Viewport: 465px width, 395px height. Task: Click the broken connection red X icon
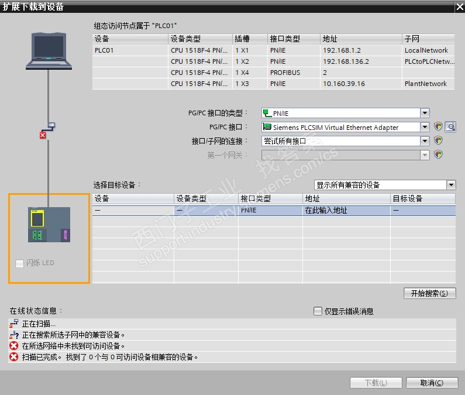click(43, 135)
